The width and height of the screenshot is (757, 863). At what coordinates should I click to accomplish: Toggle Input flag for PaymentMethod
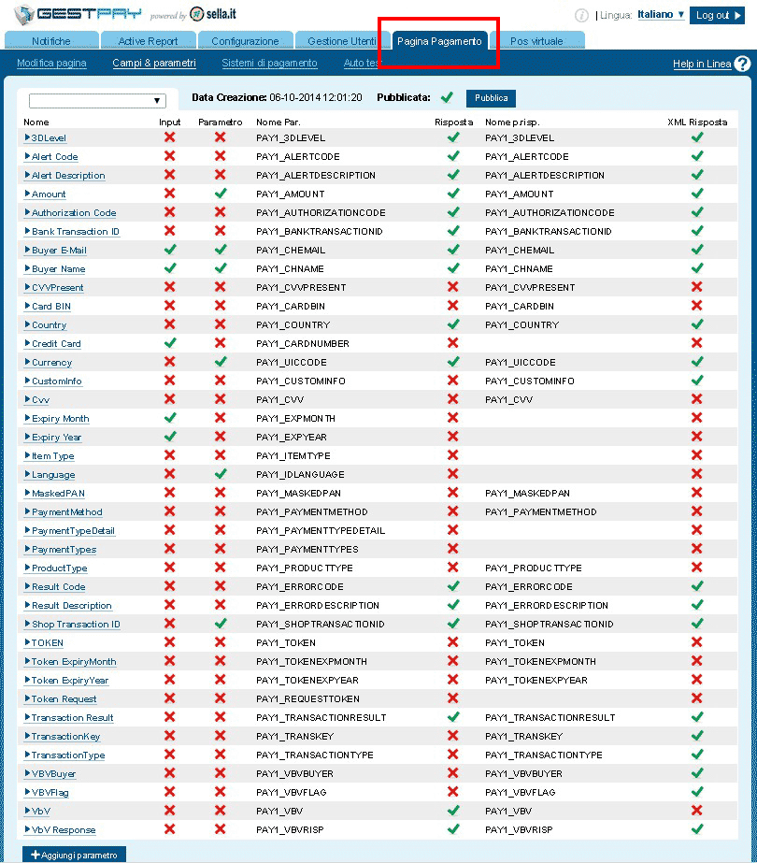pyautogui.click(x=169, y=511)
